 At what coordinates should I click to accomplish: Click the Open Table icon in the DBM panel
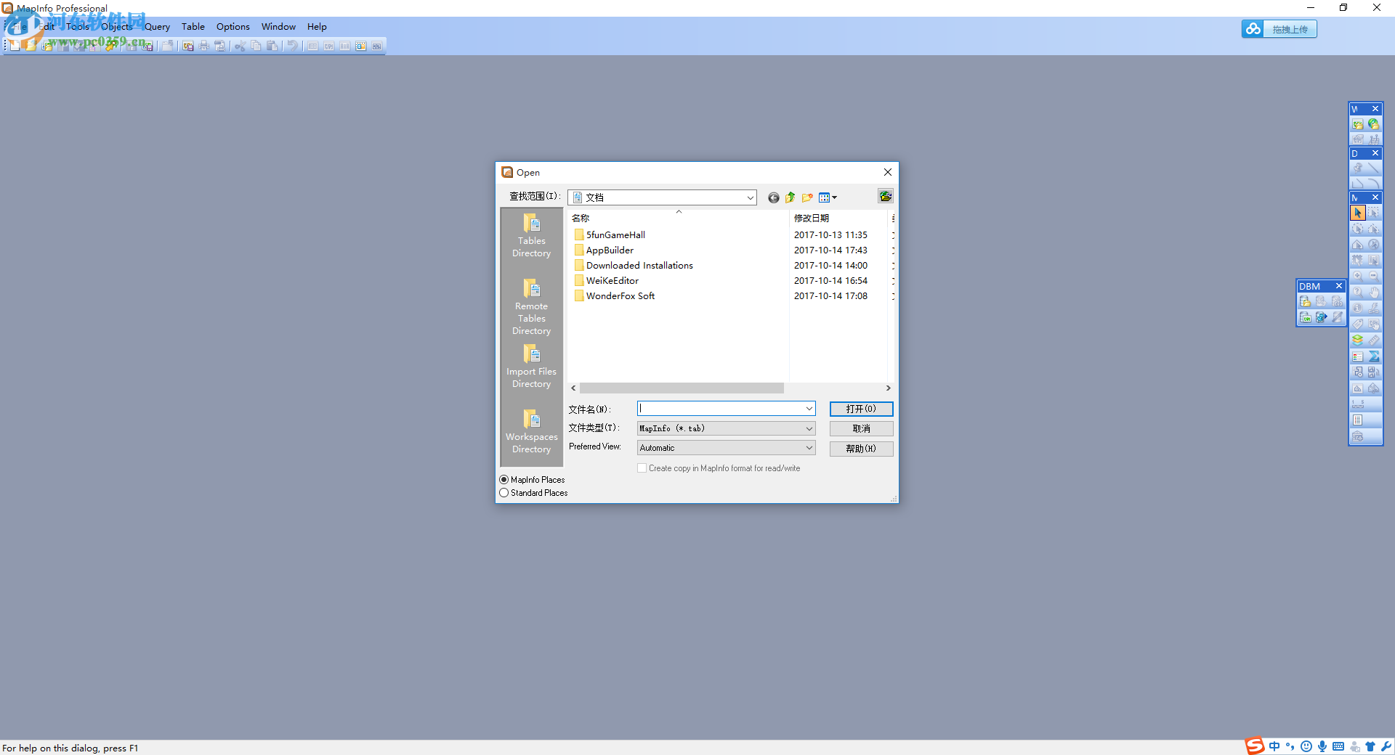[1304, 301]
